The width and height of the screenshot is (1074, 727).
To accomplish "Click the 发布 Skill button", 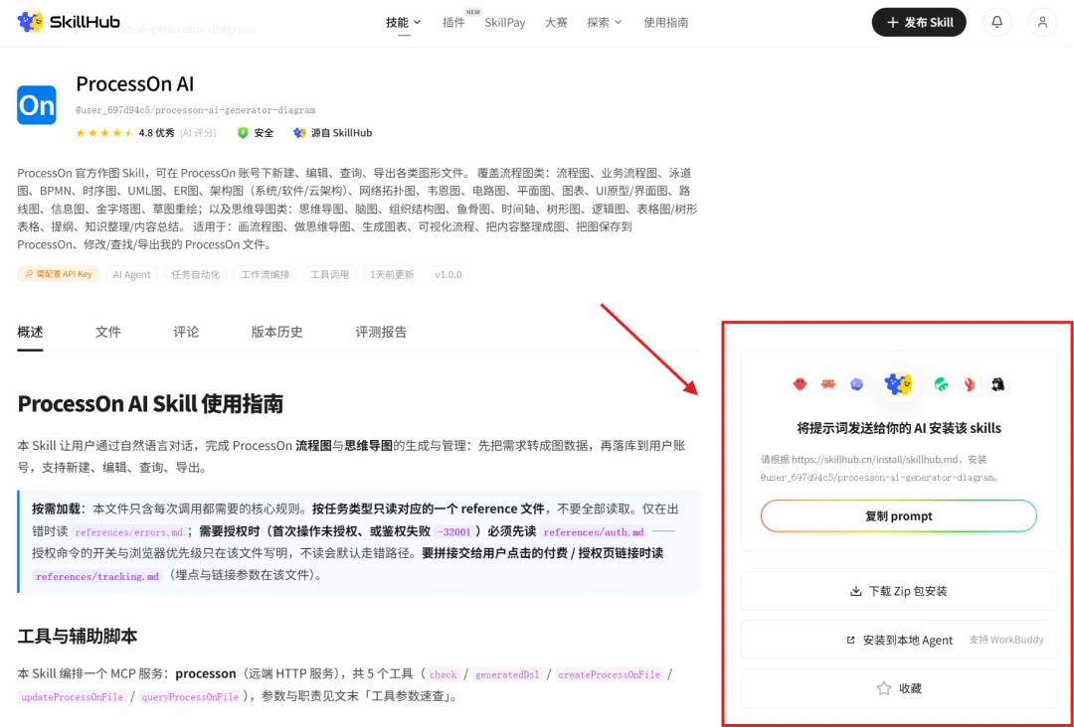I will 919,22.
